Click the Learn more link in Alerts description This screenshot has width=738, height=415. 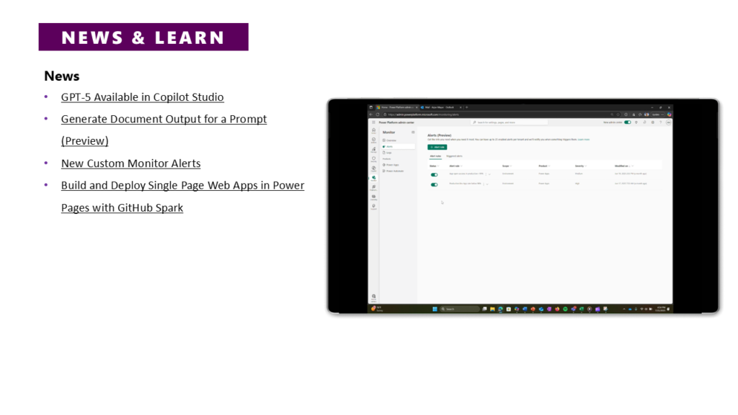click(x=584, y=139)
